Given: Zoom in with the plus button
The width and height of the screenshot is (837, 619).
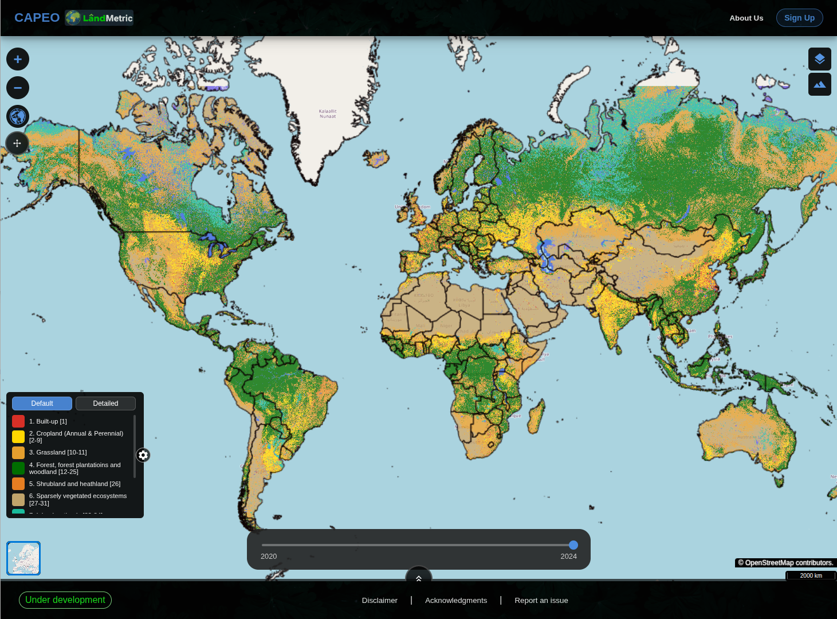Looking at the screenshot, I should [18, 59].
